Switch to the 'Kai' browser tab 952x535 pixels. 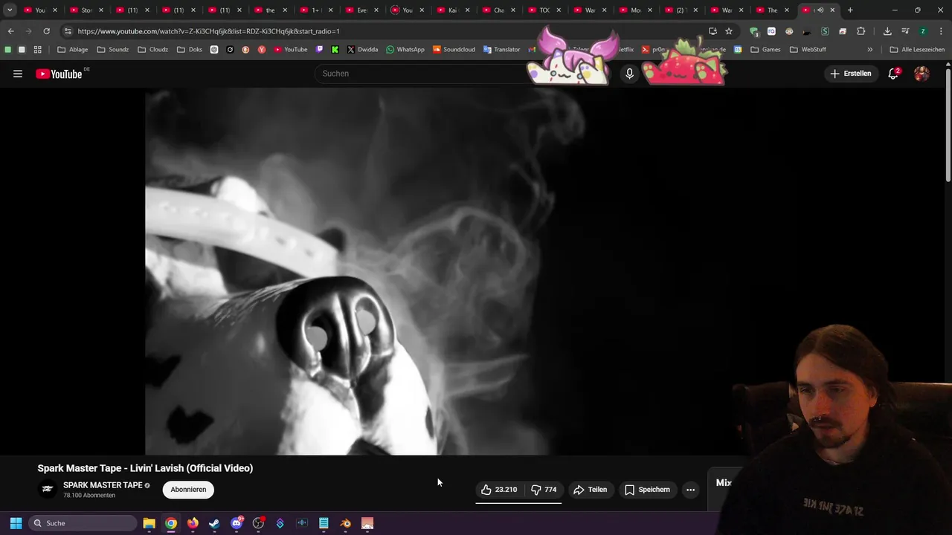point(452,10)
